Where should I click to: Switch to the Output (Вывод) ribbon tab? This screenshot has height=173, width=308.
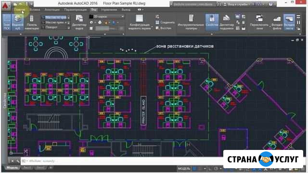click(x=126, y=10)
